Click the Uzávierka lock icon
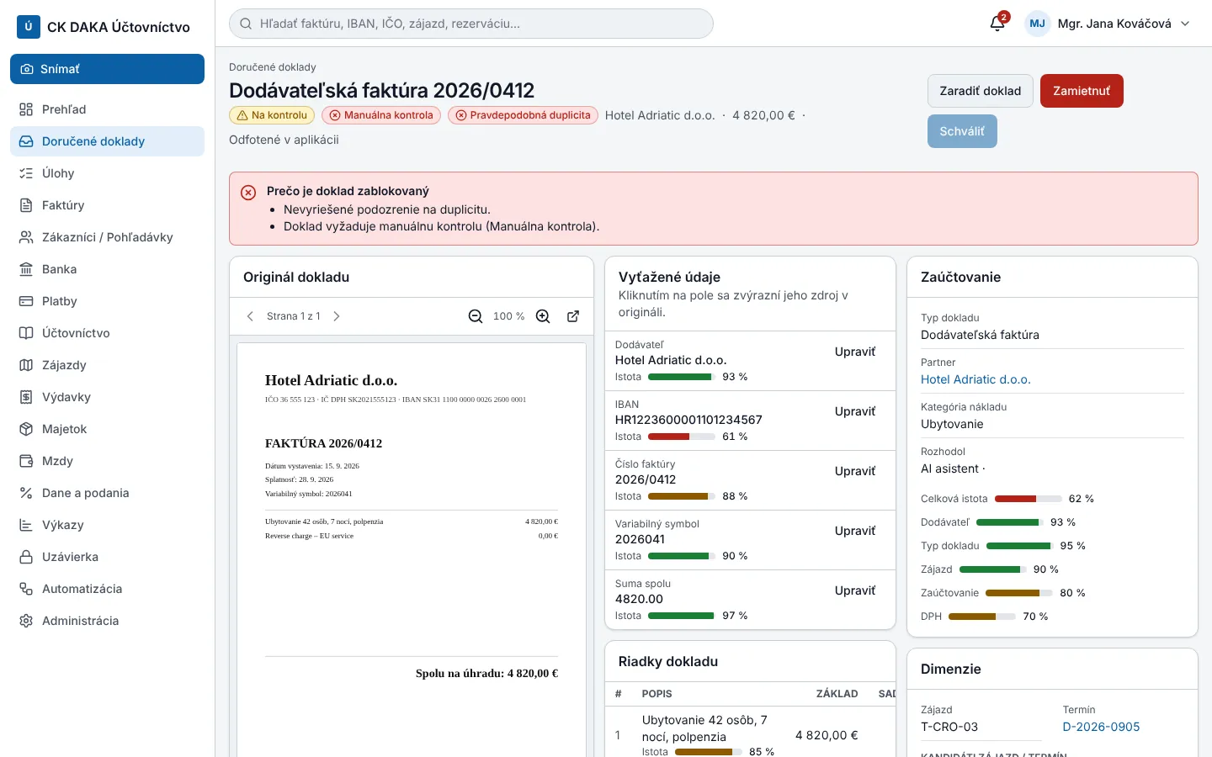This screenshot has height=757, width=1212. coord(26,557)
